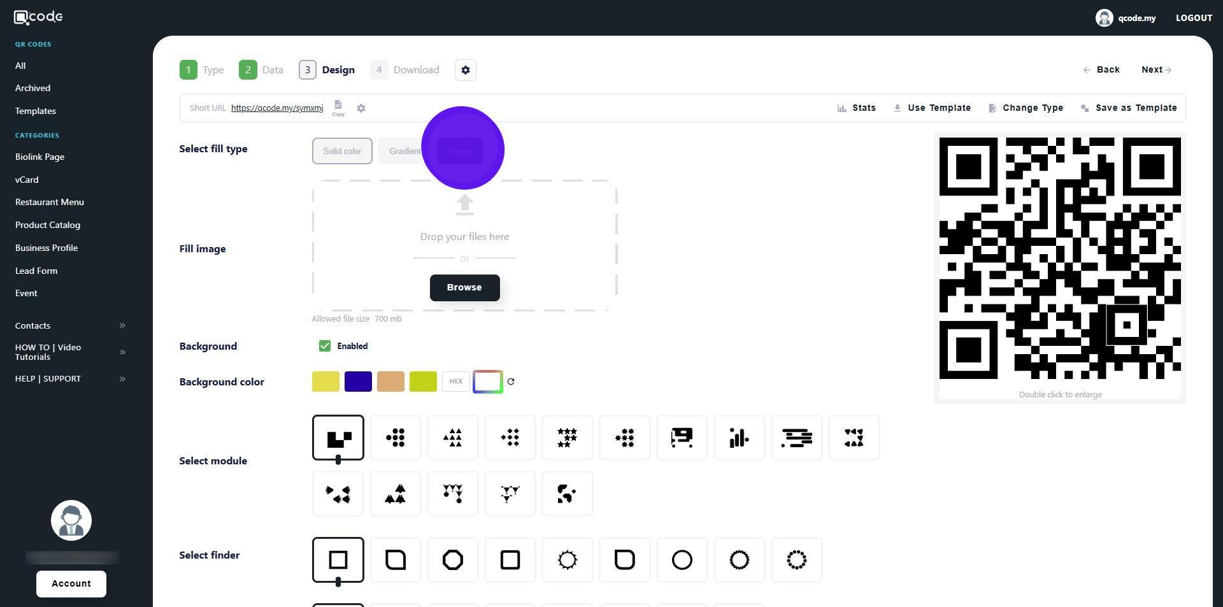Click the qcode.my user avatar icon
The height and width of the screenshot is (607, 1223).
pyautogui.click(x=1104, y=18)
